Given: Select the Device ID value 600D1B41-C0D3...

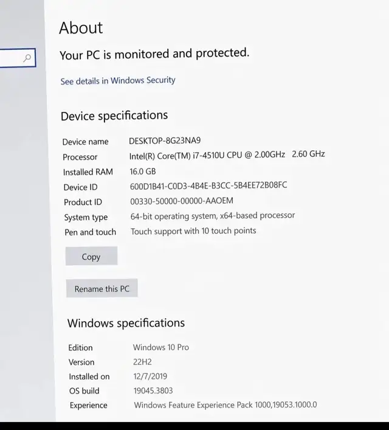Looking at the screenshot, I should click(208, 186).
